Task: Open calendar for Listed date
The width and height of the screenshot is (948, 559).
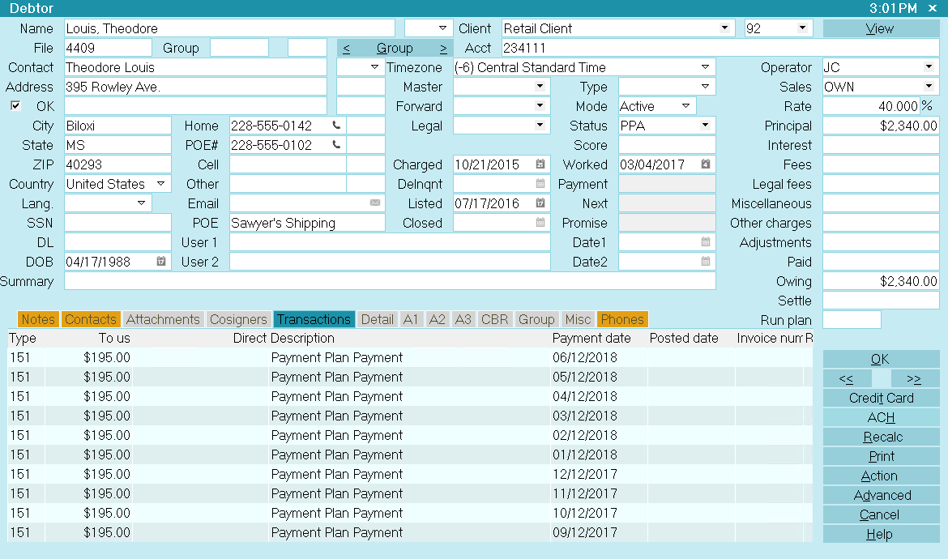Action: click(x=540, y=203)
